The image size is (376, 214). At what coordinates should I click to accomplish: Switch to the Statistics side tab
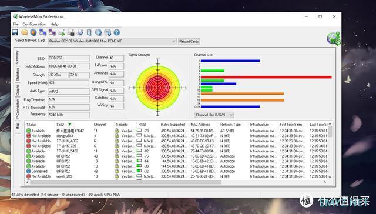pyautogui.click(x=17, y=75)
